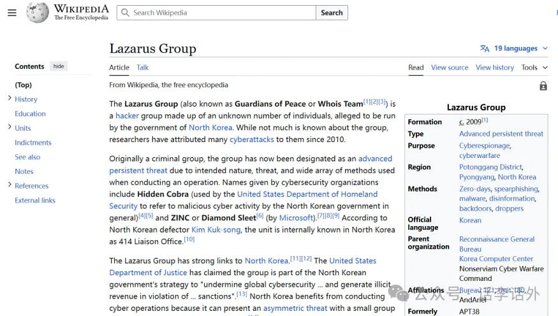Open United States Department of Homeland Security link
The image size is (558, 316).
(x=244, y=200)
